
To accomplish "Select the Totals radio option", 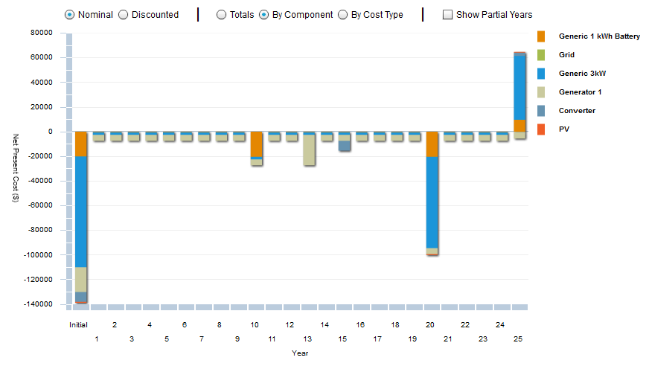I will (222, 14).
